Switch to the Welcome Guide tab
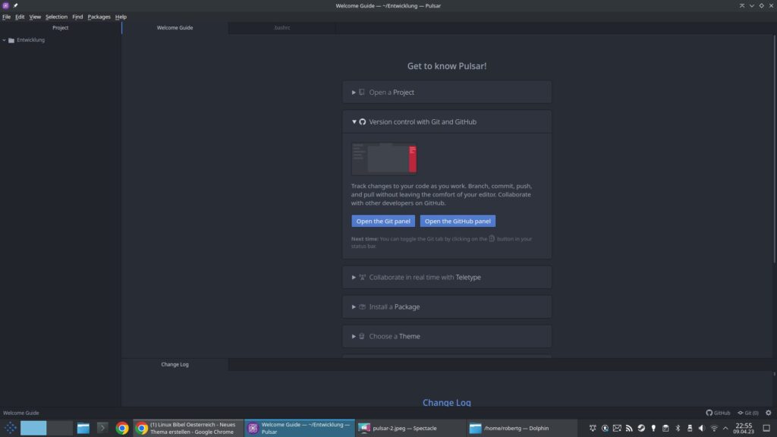Image resolution: width=777 pixels, height=437 pixels. click(x=175, y=28)
